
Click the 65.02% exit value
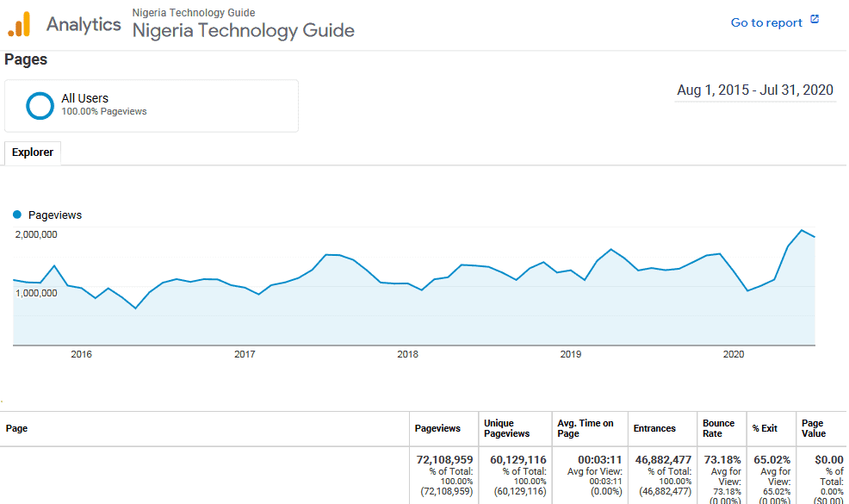point(772,459)
